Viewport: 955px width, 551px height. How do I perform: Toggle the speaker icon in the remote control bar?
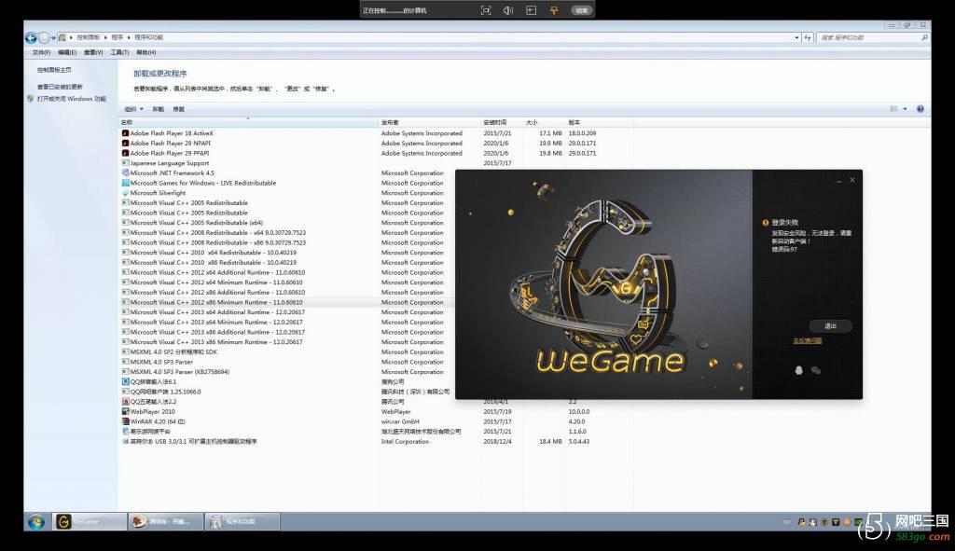(508, 10)
